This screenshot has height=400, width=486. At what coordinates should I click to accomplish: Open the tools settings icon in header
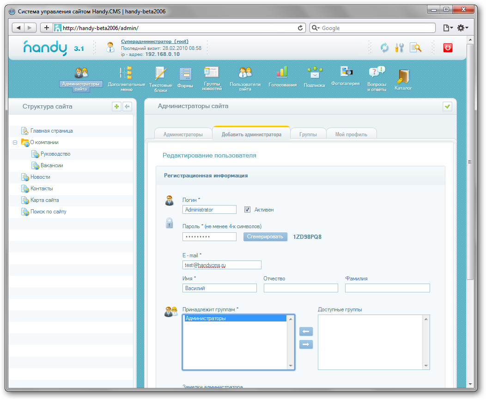point(399,47)
